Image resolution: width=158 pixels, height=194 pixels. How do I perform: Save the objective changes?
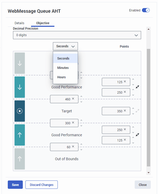pyautogui.click(x=15, y=185)
